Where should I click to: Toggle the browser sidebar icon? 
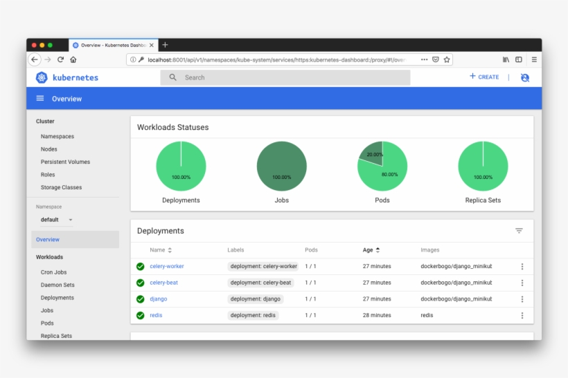(x=519, y=59)
